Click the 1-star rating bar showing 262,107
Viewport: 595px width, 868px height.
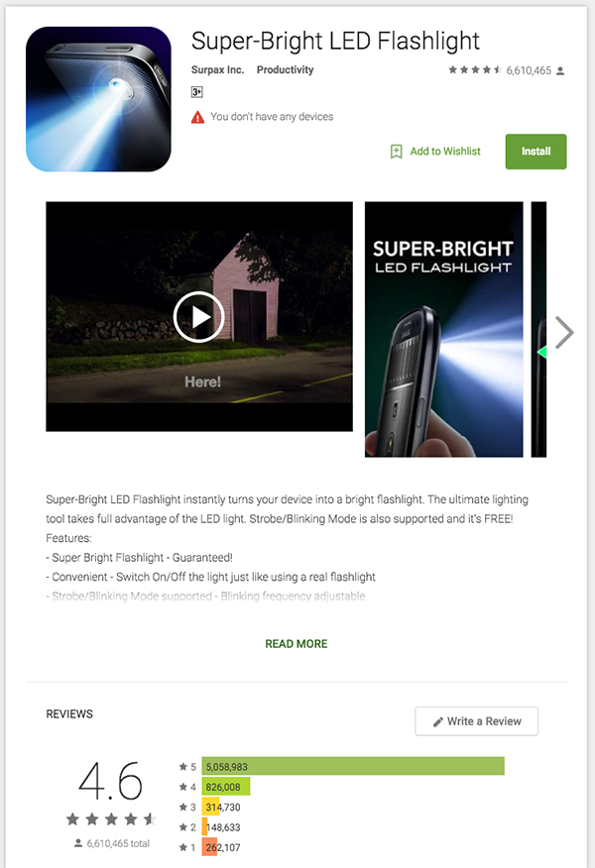(209, 847)
